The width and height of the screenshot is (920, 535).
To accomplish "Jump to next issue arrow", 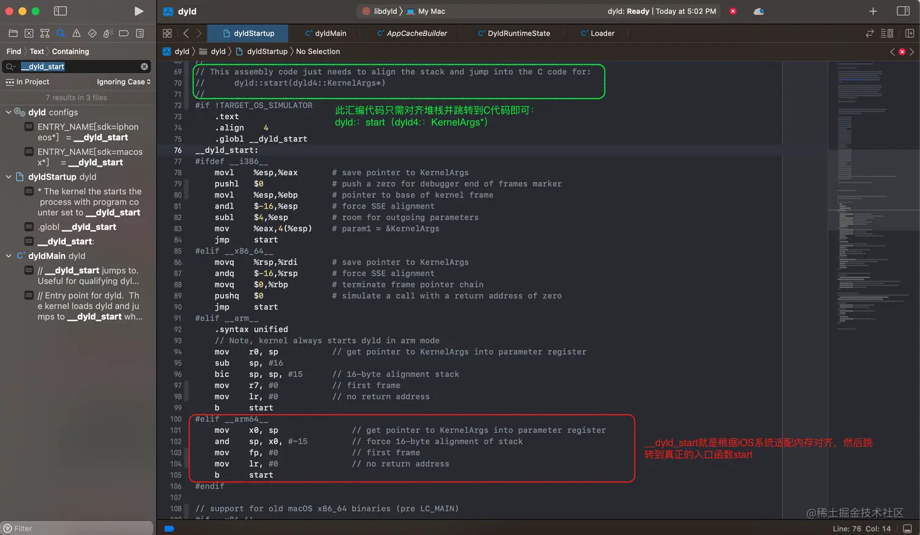I will pos(911,52).
